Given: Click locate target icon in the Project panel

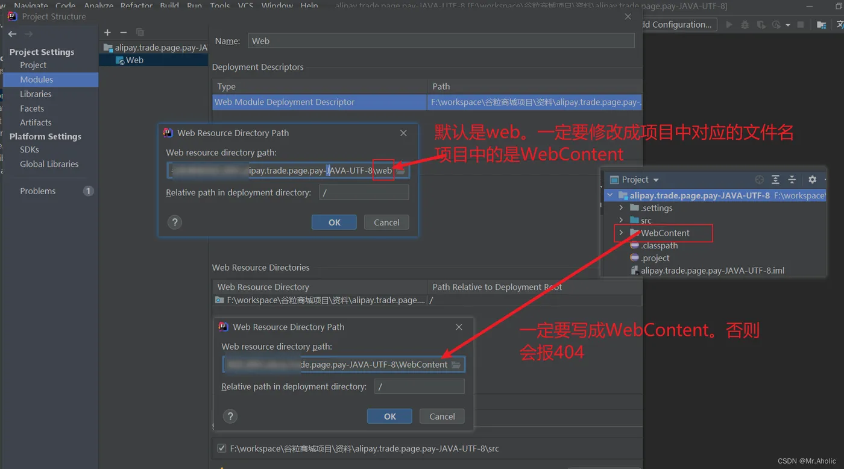Looking at the screenshot, I should click(760, 180).
